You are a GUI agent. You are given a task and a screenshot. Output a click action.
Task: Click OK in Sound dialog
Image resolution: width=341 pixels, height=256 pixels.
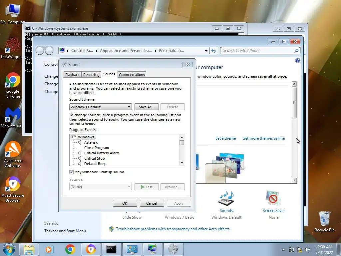tap(125, 203)
